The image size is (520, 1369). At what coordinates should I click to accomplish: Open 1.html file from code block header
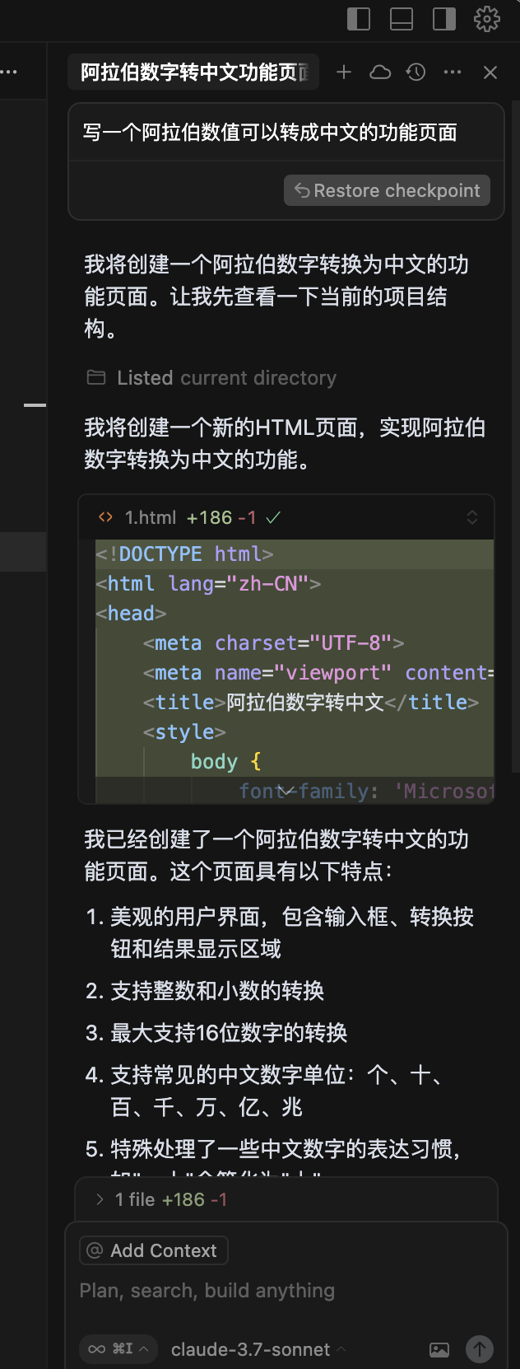150,517
